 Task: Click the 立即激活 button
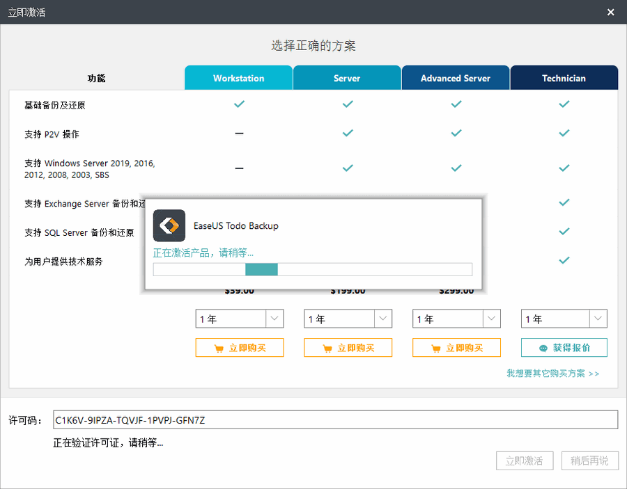point(525,460)
